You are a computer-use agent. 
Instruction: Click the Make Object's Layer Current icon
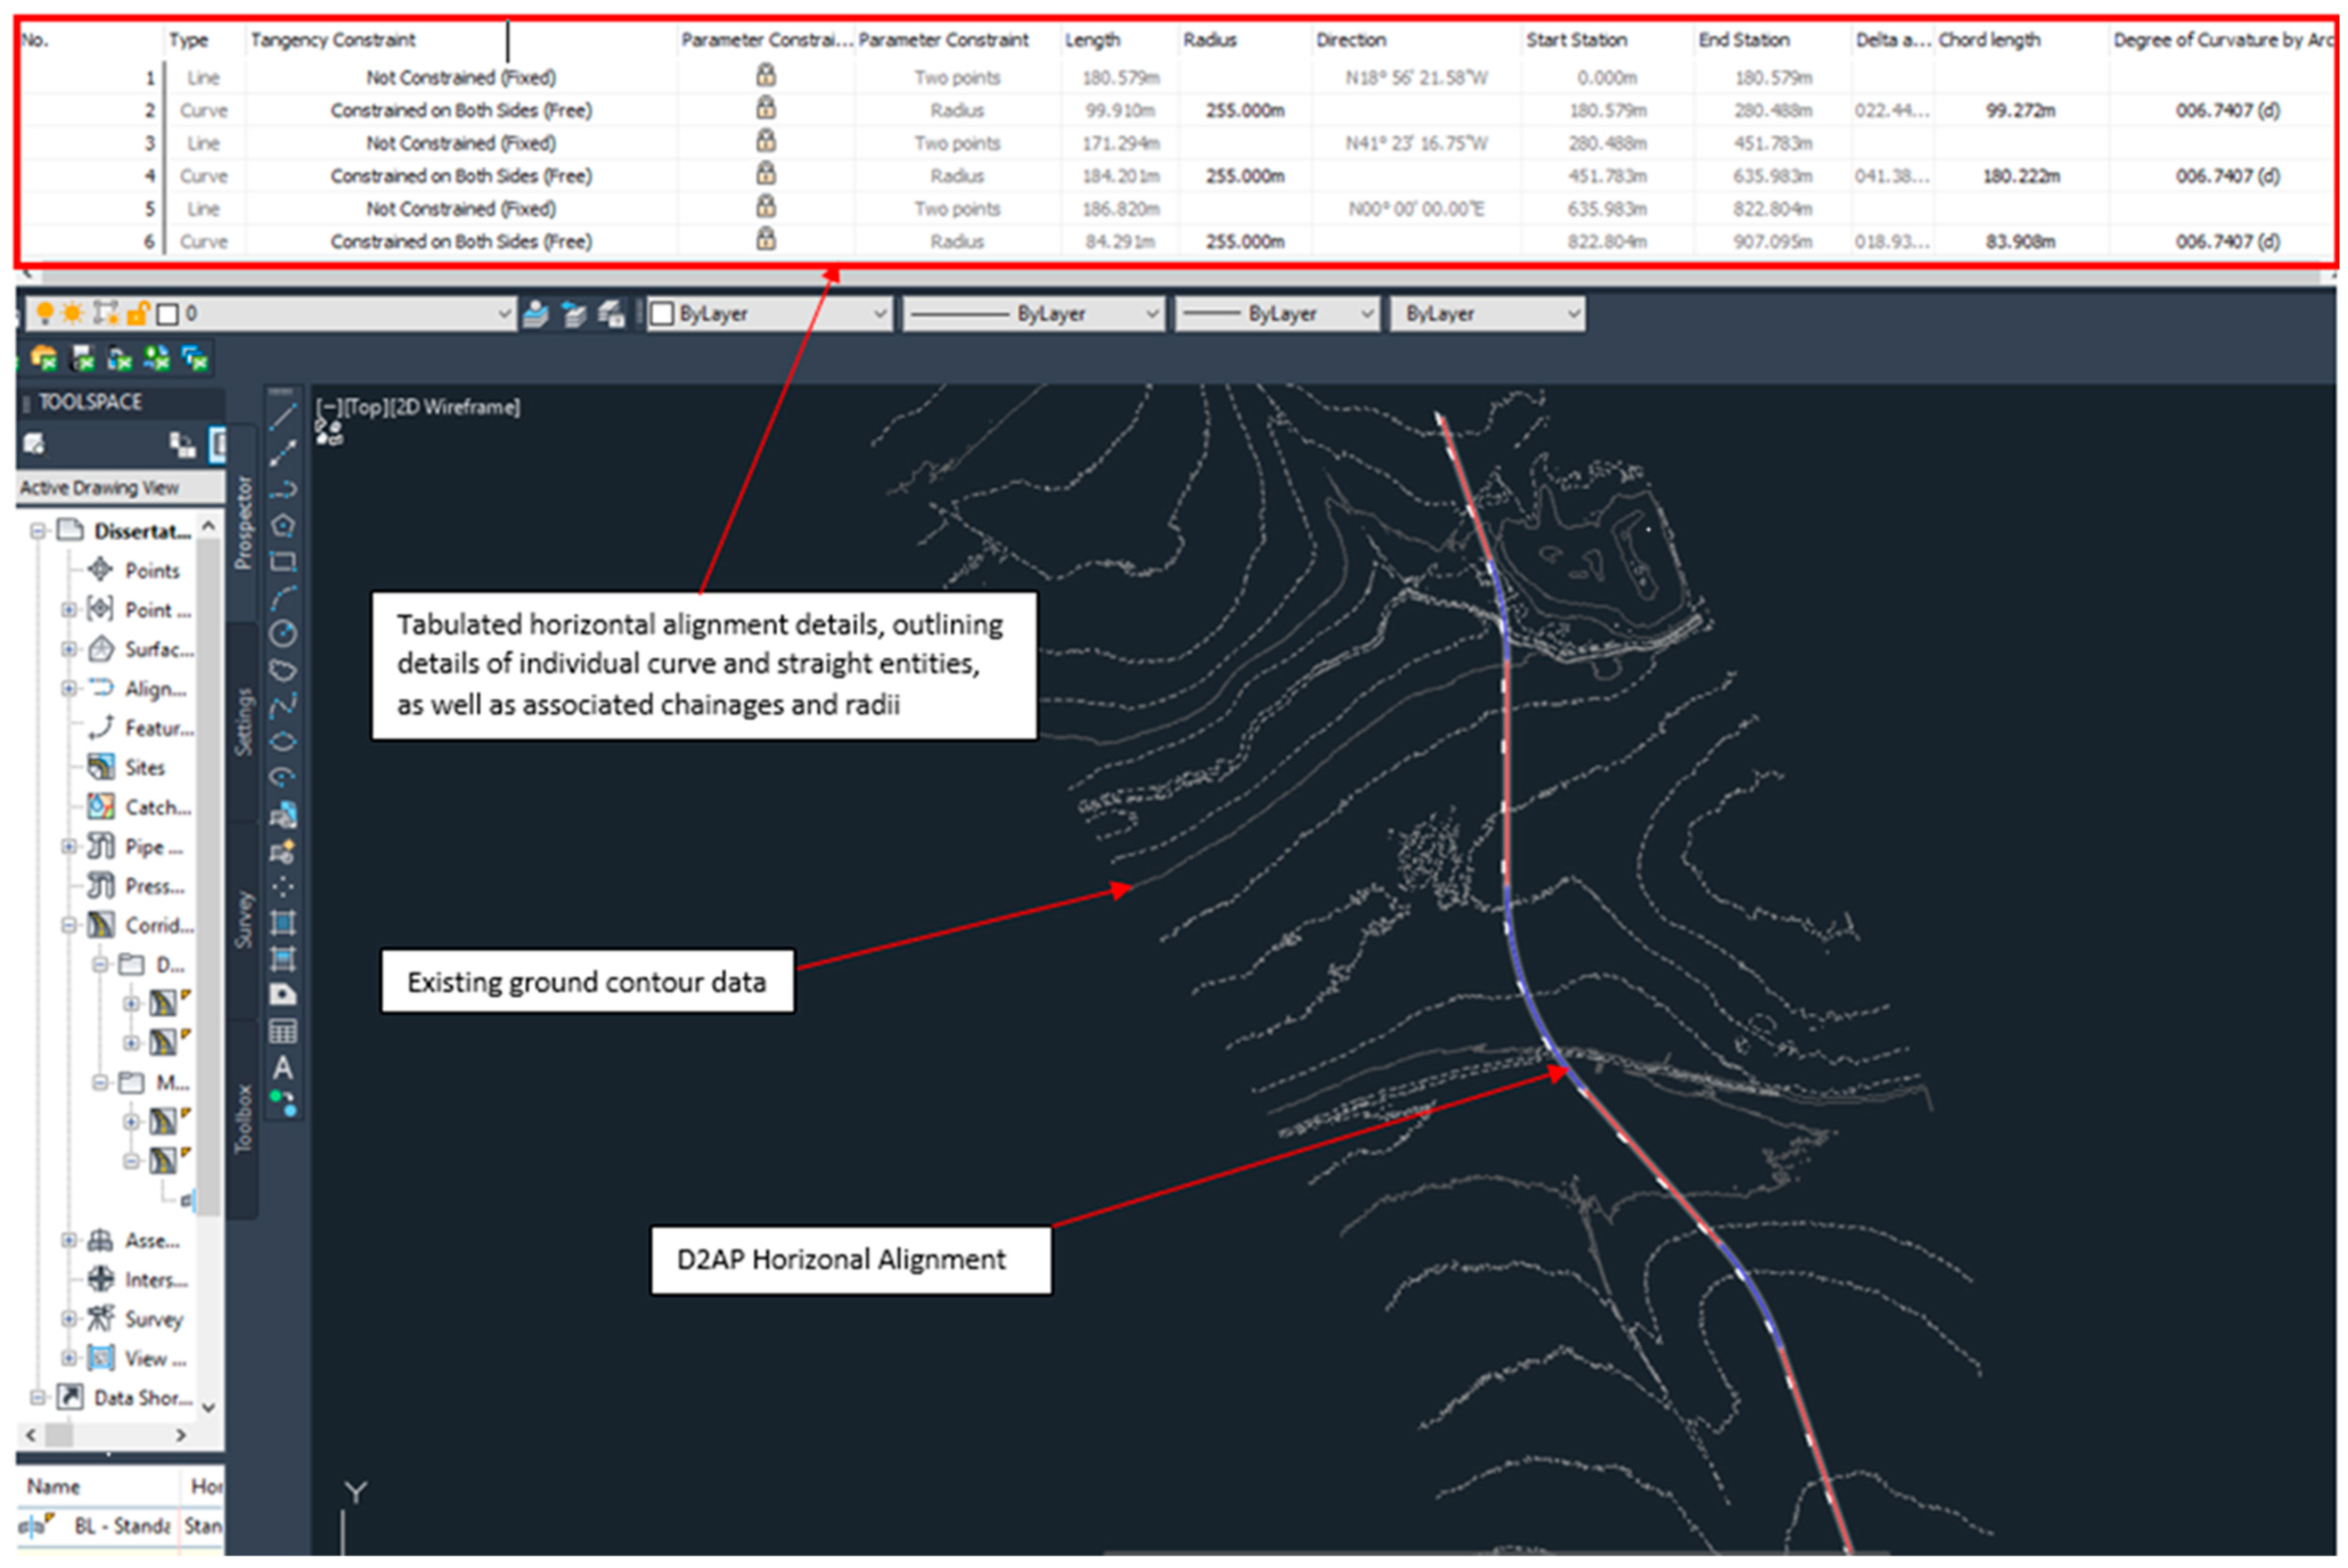(536, 314)
